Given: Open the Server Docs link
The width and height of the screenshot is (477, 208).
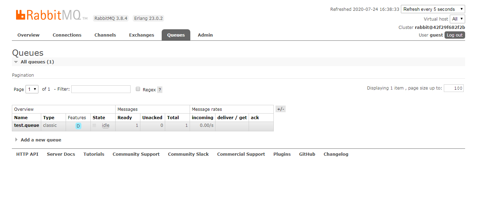Looking at the screenshot, I should tap(61, 154).
